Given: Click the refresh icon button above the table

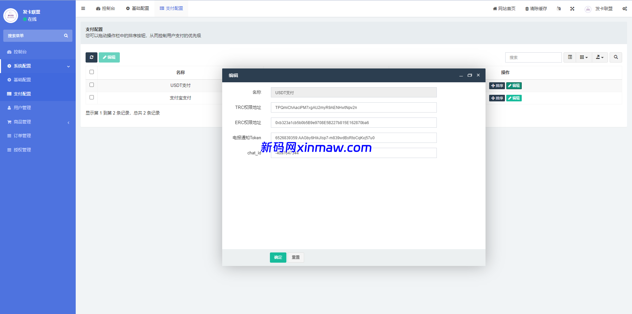Looking at the screenshot, I should tap(92, 57).
